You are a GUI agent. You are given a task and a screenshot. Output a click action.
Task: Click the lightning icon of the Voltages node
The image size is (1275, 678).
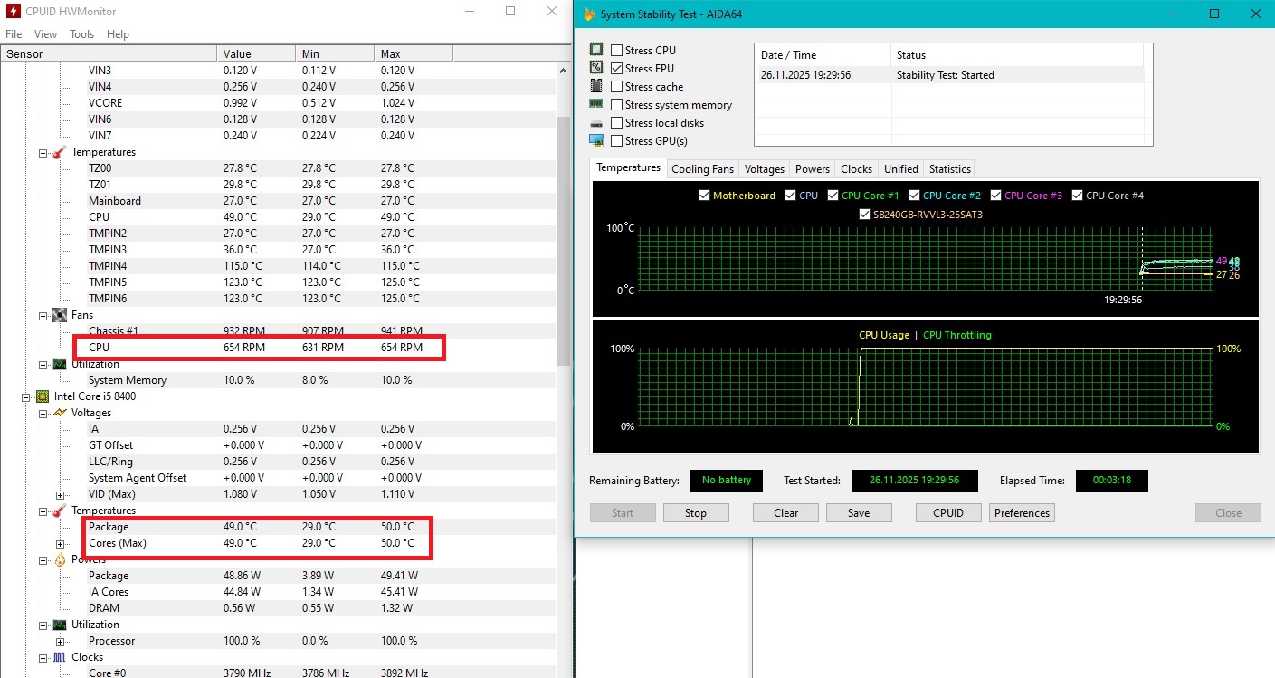[x=60, y=413]
